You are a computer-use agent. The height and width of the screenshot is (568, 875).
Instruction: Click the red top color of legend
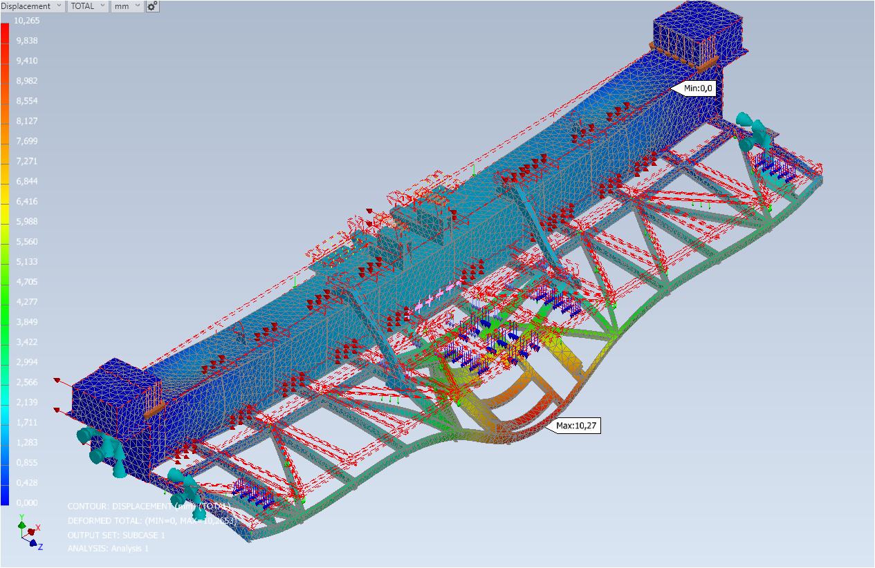[x=5, y=31]
